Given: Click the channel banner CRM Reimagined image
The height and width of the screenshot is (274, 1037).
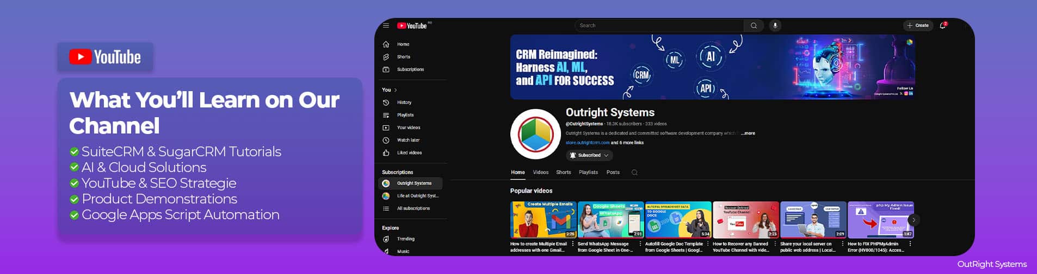Looking at the screenshot, I should coord(713,67).
